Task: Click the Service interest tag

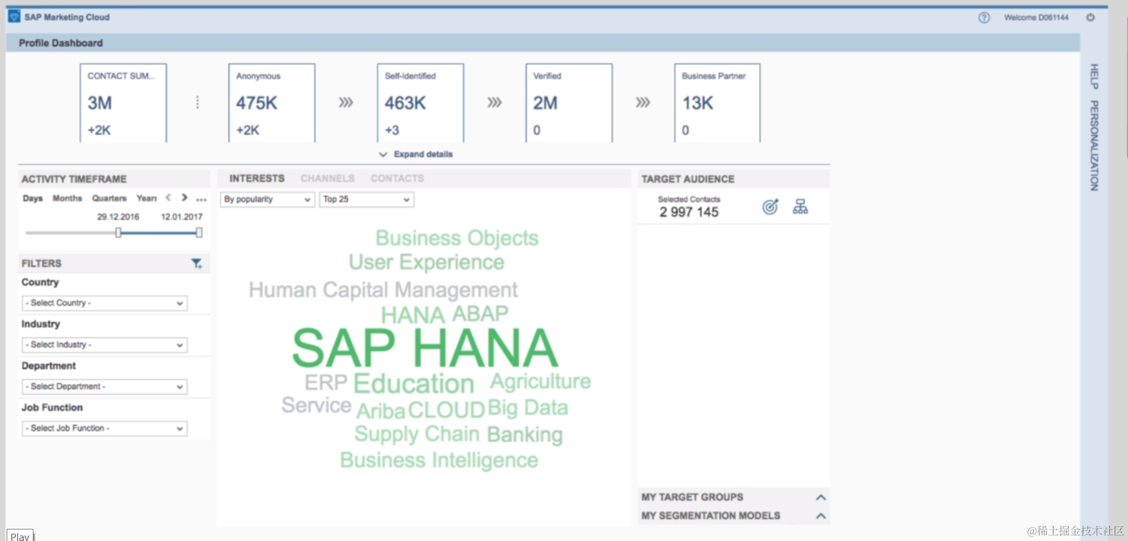Action: [x=317, y=405]
